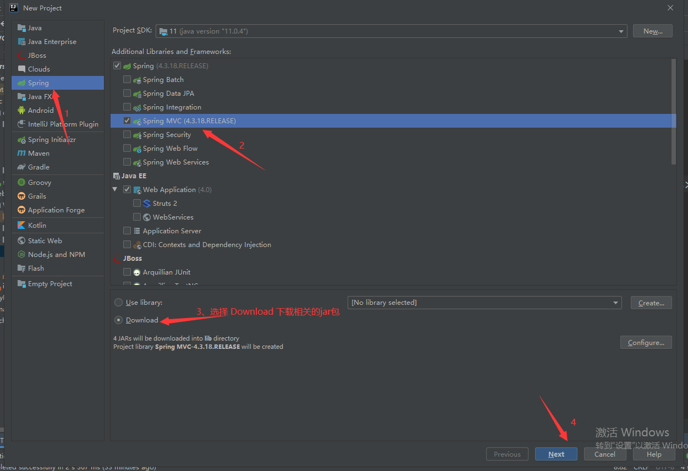Viewport: 688px width, 471px height.
Task: Open the Help button
Action: (654, 454)
